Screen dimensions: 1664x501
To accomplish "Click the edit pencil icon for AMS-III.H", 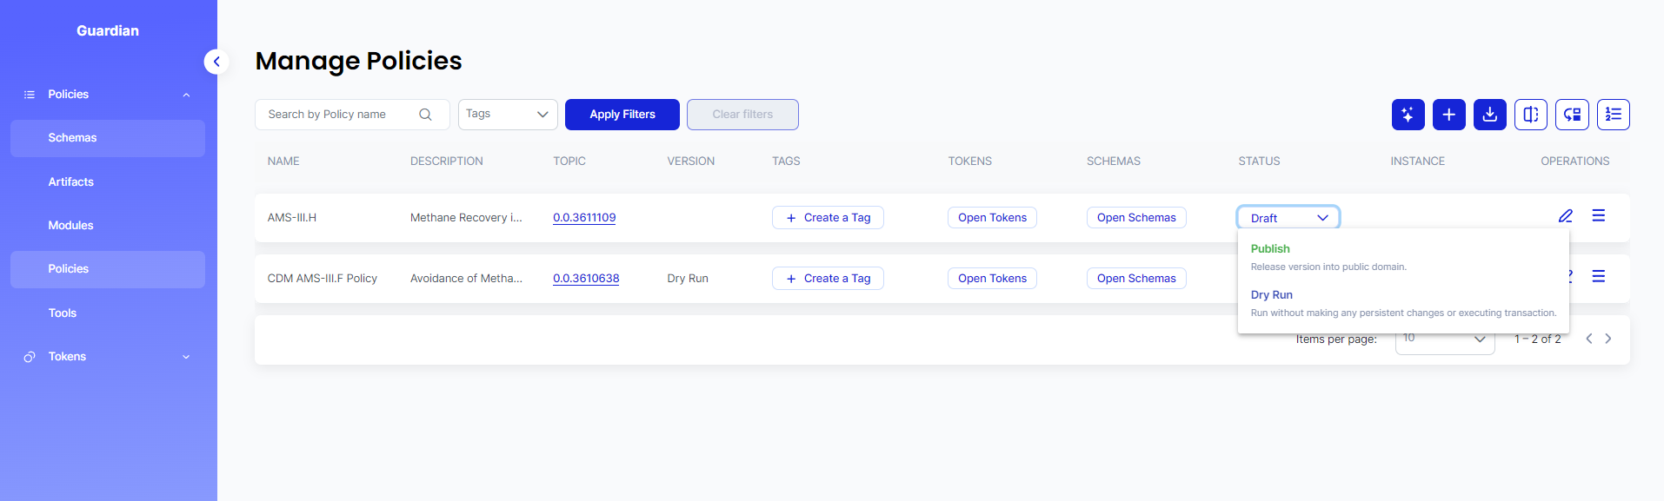I will [x=1565, y=216].
